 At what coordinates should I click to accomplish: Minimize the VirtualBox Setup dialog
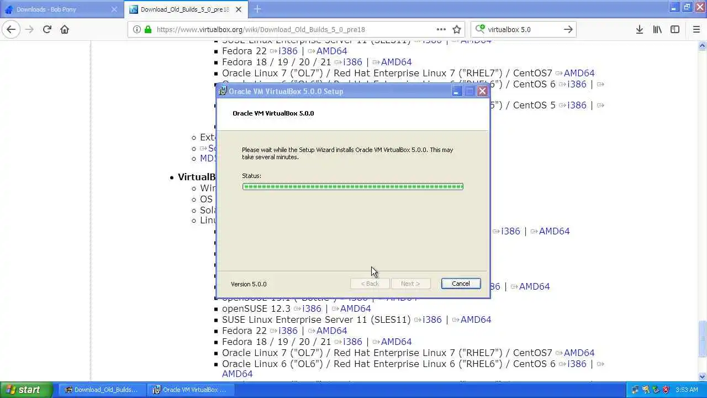coord(456,91)
